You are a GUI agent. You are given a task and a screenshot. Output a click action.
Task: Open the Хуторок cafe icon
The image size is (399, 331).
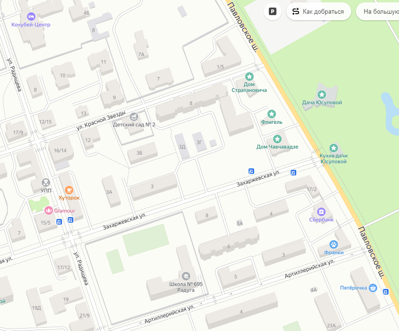tap(69, 190)
